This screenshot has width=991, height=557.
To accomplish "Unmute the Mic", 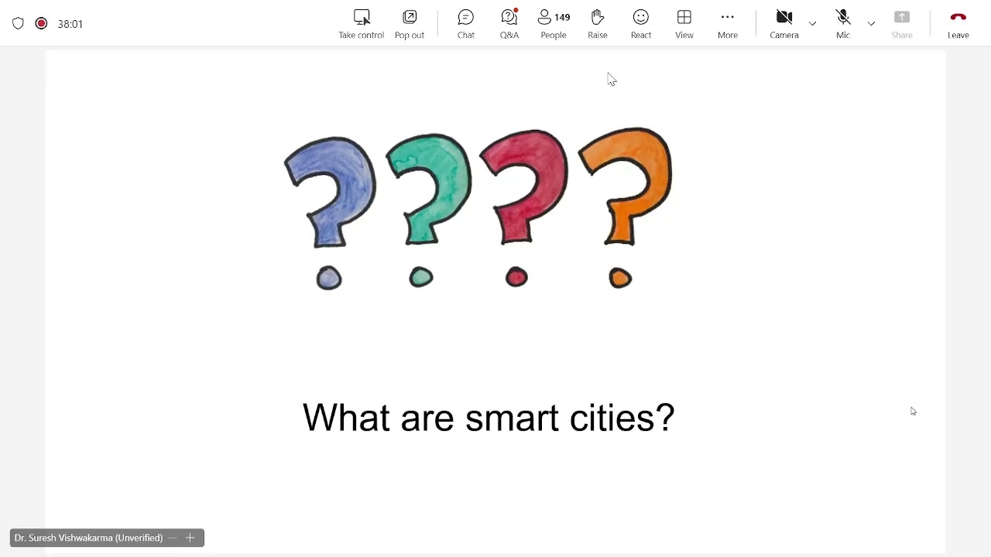I will pyautogui.click(x=843, y=24).
